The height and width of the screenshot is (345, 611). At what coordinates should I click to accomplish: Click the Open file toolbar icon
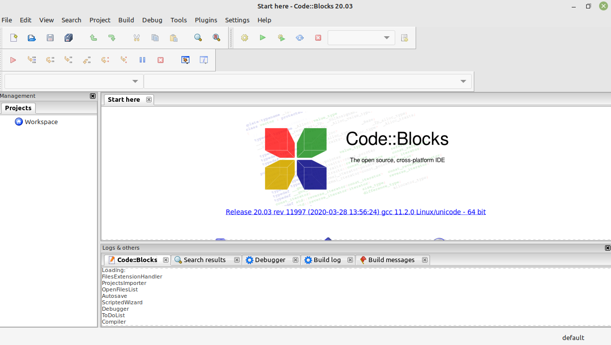coord(31,38)
